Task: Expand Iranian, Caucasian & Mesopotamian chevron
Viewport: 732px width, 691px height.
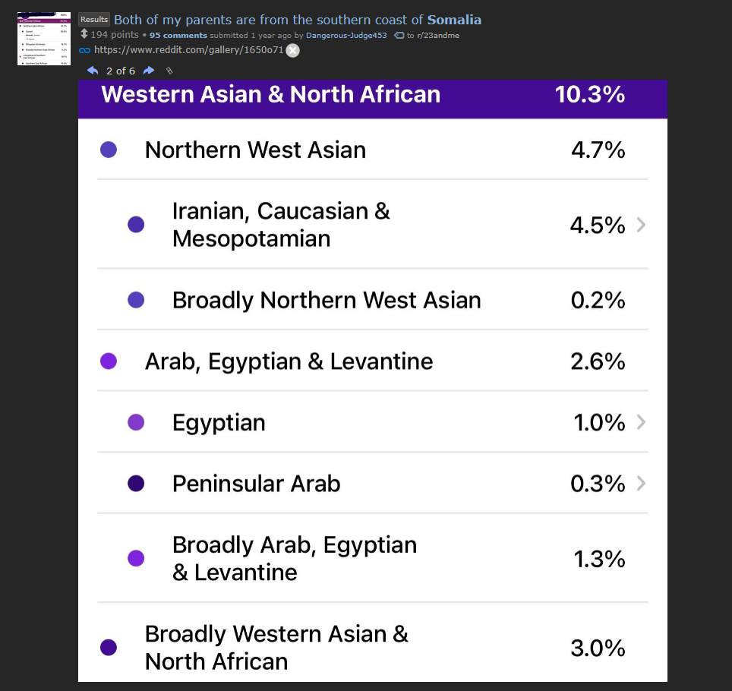Action: pyautogui.click(x=642, y=225)
